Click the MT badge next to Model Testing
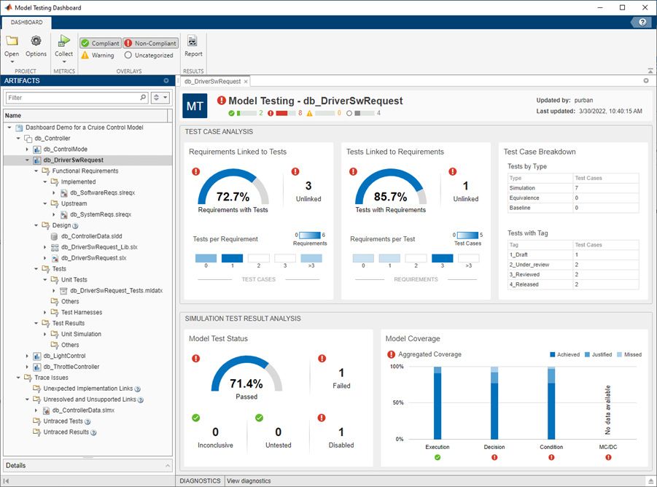This screenshot has height=487, width=657. pos(194,104)
